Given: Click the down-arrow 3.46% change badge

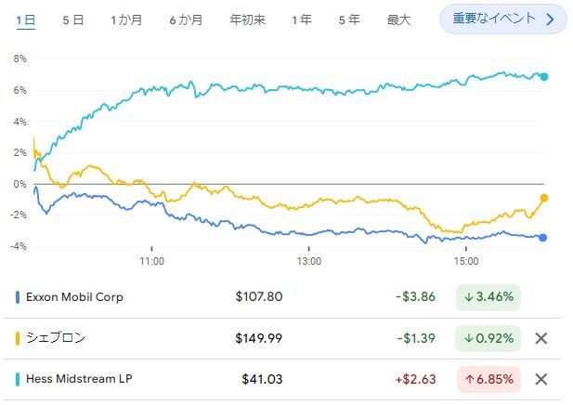Looking at the screenshot, I should 488,297.
